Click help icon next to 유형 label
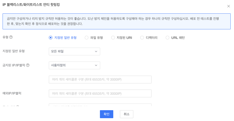The height and width of the screenshot is (121, 234). (x=11, y=37)
